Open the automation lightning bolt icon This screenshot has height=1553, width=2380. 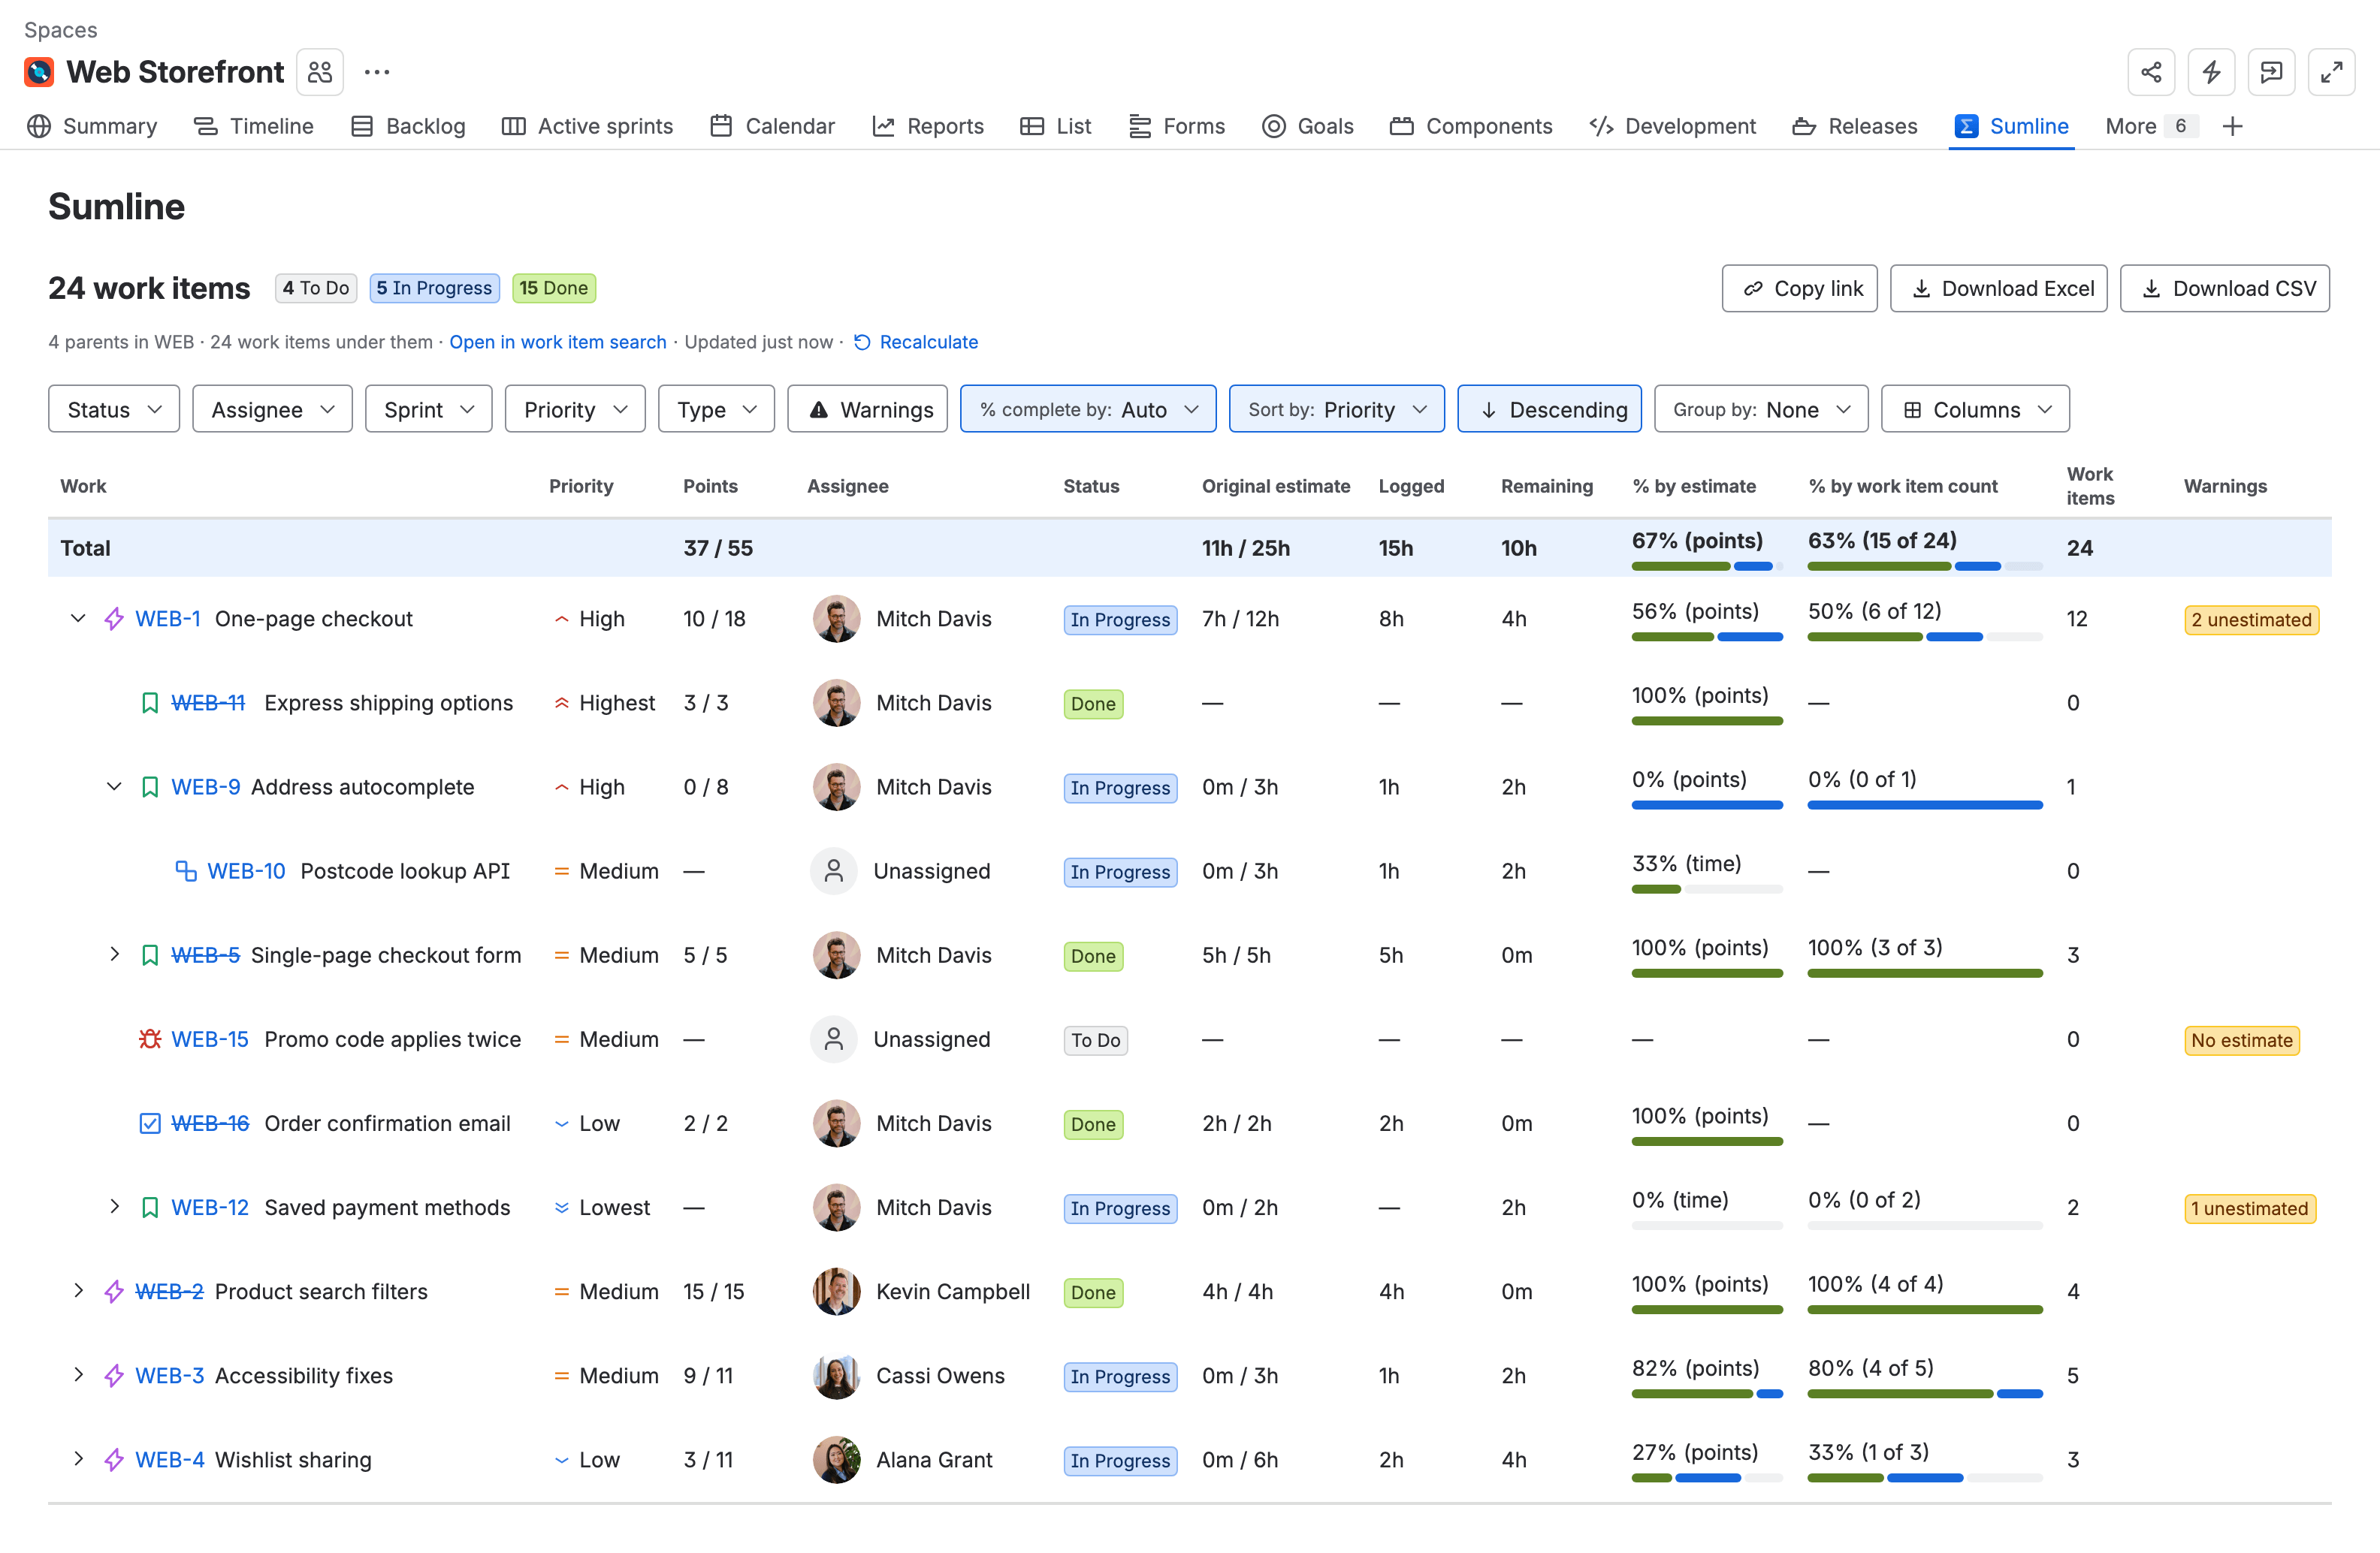(x=2211, y=72)
